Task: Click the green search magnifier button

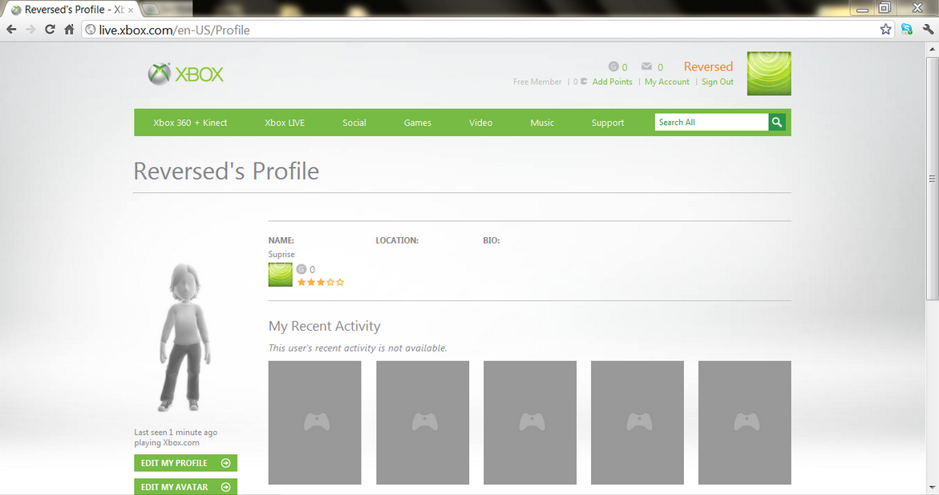Action: tap(777, 122)
